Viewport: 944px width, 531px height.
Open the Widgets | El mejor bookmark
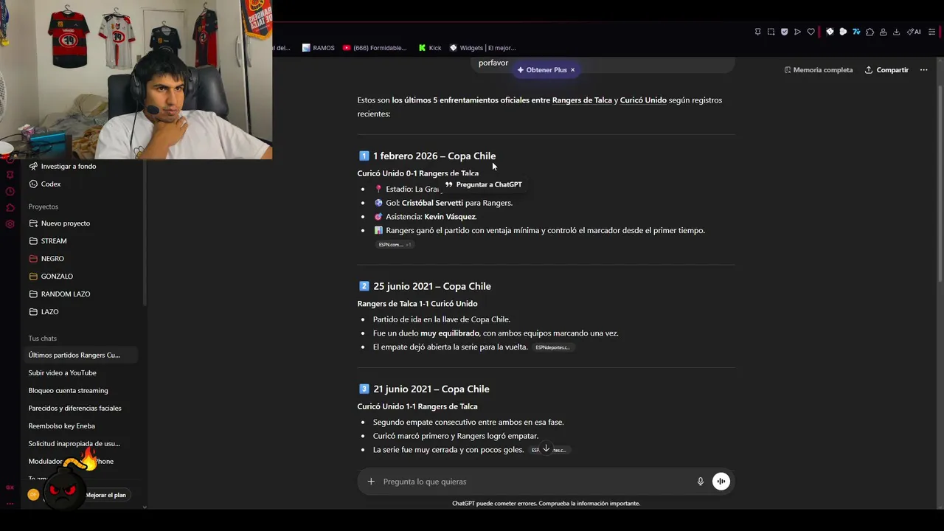point(482,48)
